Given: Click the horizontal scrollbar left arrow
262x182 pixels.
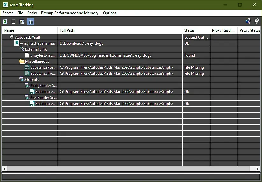Looking at the screenshot, I should pyautogui.click(x=4, y=169).
